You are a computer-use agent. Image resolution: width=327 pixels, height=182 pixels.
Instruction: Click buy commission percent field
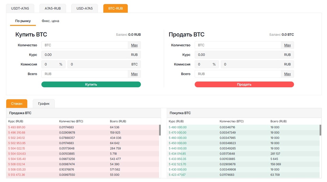pos(53,64)
